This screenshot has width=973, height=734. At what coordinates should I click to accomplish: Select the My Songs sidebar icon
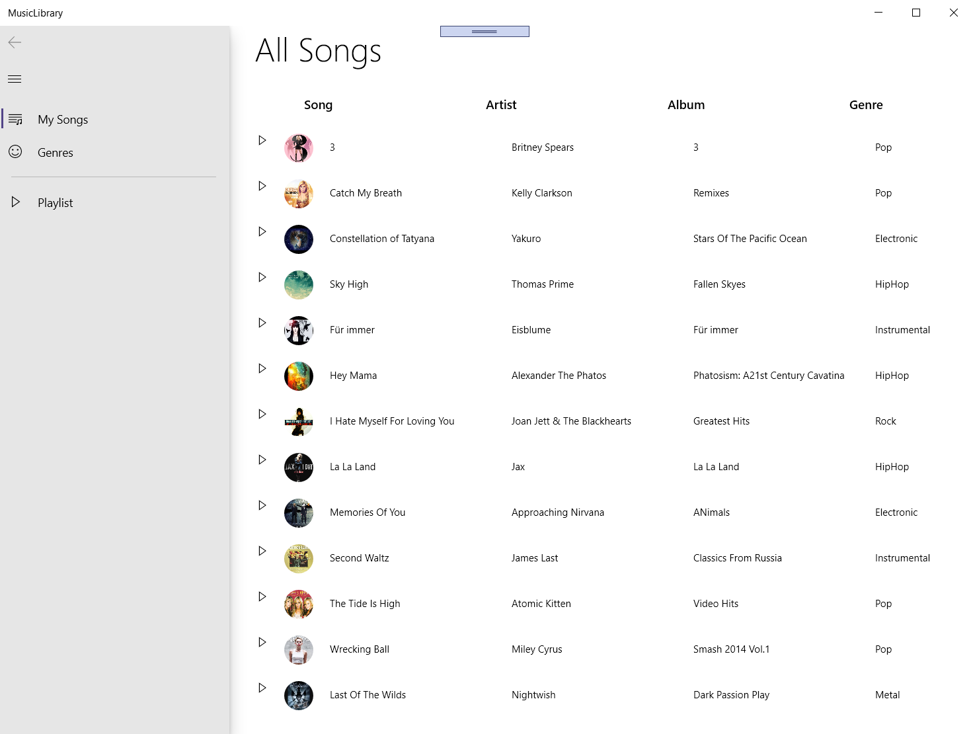pos(15,120)
